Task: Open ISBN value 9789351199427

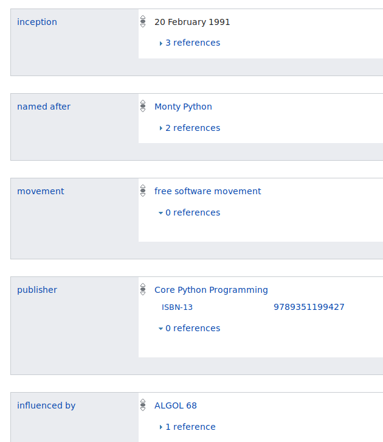Action: [x=309, y=307]
